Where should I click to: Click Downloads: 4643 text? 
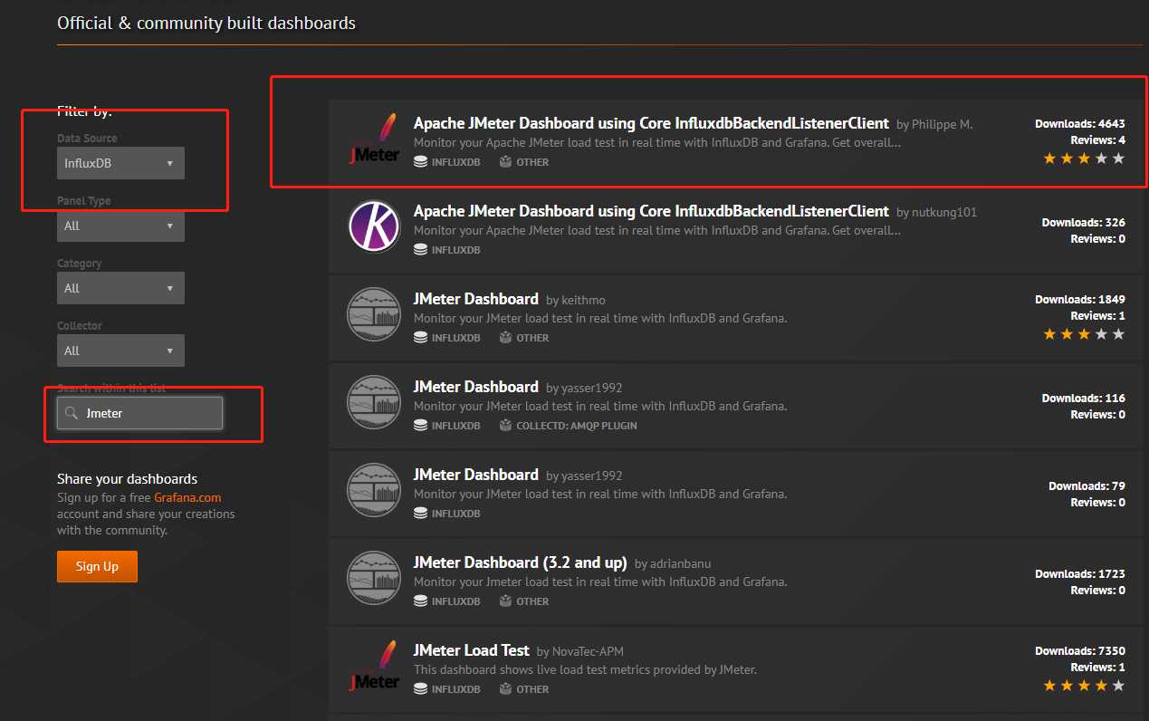(1080, 123)
